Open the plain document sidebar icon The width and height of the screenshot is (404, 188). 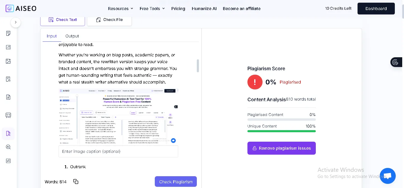pos(8,97)
